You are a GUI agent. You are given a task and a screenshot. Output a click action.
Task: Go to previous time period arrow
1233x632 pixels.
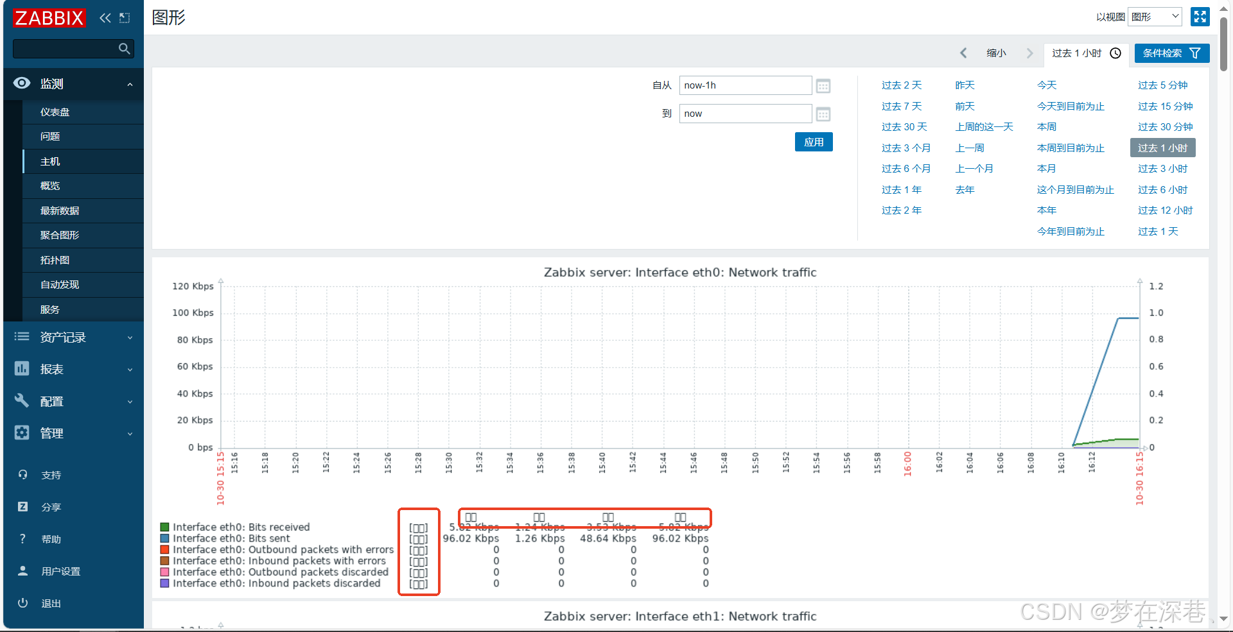(x=963, y=53)
